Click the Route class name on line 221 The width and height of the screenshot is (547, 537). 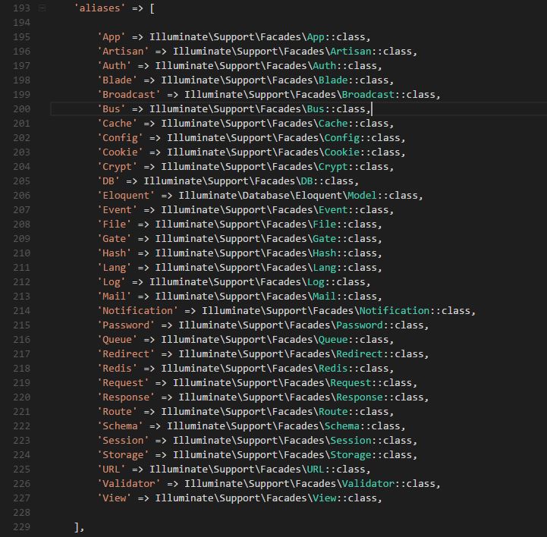tap(333, 411)
